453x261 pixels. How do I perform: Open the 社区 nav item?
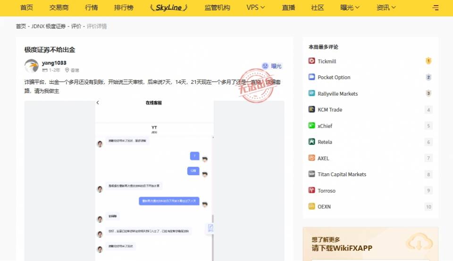[x=318, y=8]
